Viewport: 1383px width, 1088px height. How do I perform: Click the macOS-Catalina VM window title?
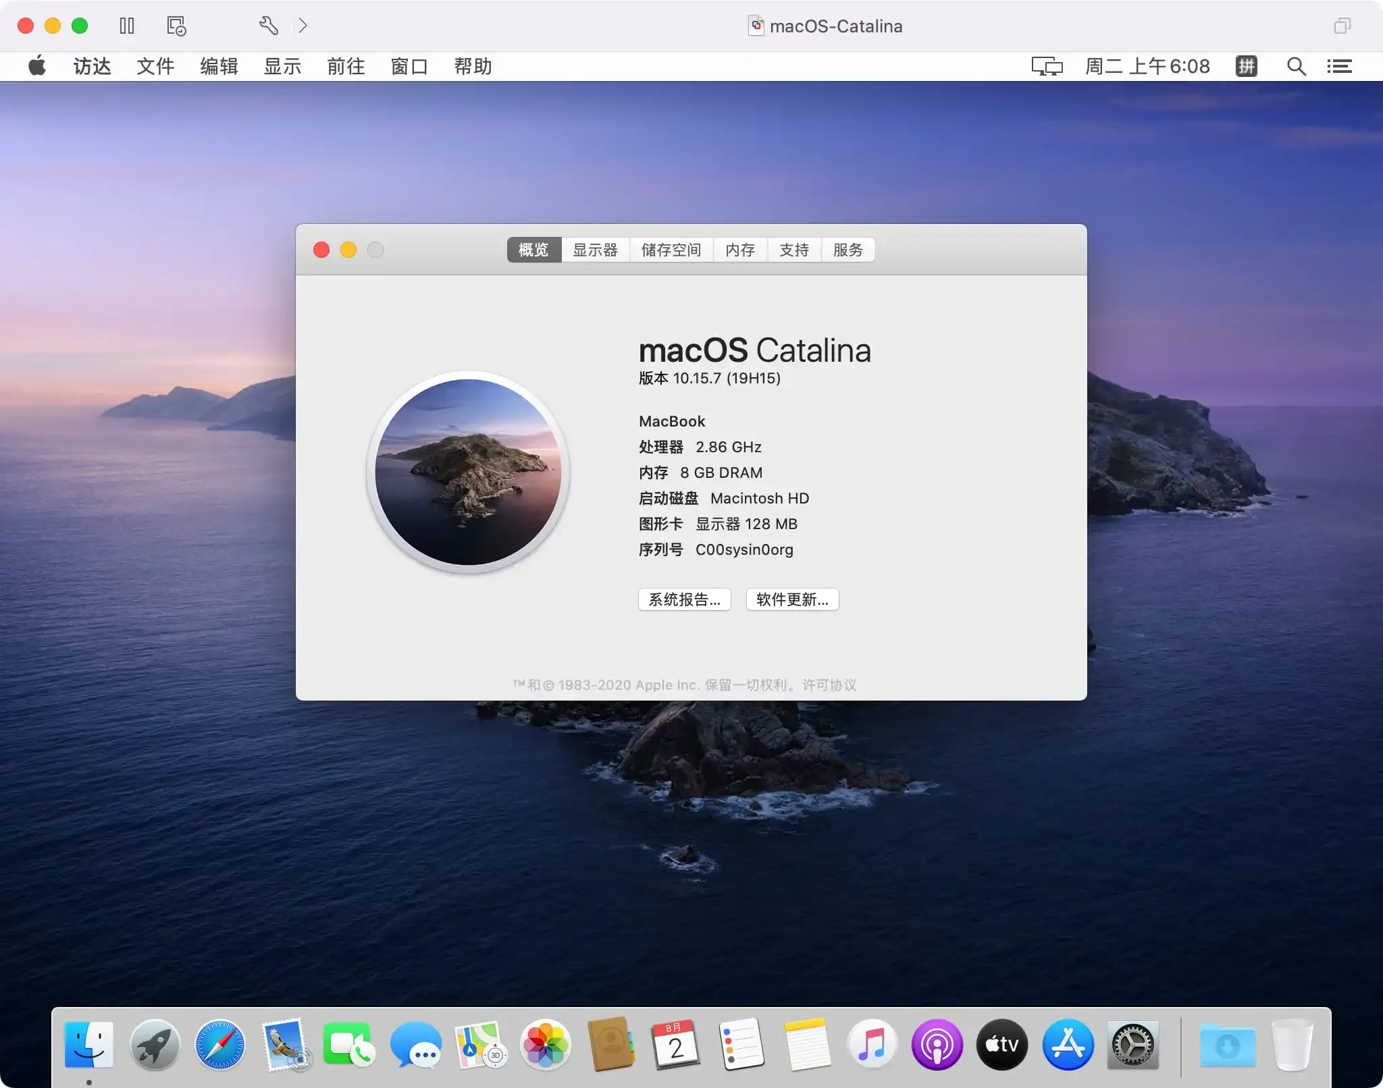(x=835, y=26)
